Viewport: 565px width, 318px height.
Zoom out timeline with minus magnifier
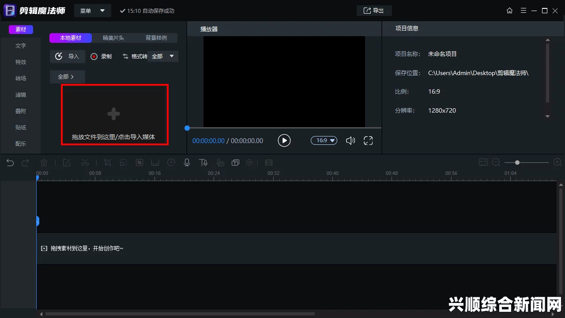pyautogui.click(x=496, y=163)
